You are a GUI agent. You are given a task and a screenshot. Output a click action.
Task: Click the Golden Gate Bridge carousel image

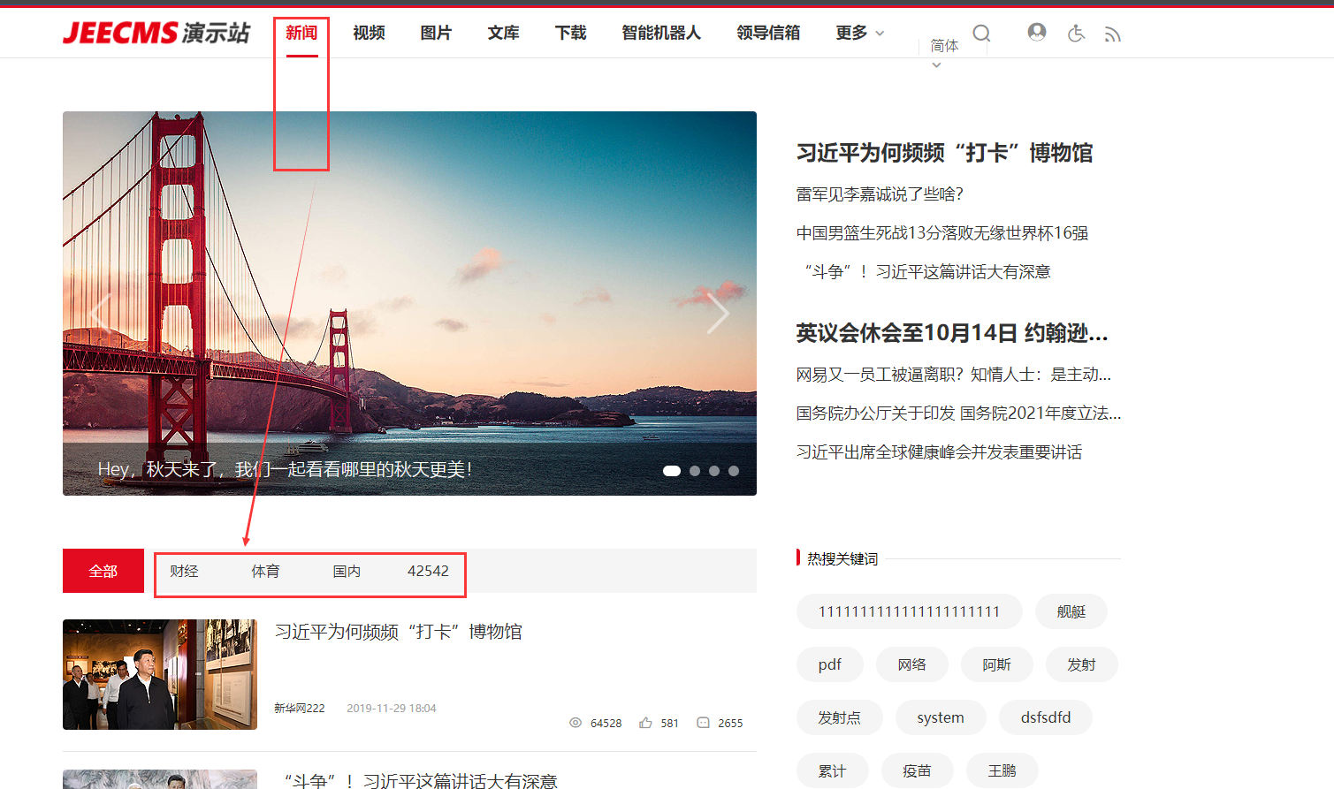click(409, 303)
